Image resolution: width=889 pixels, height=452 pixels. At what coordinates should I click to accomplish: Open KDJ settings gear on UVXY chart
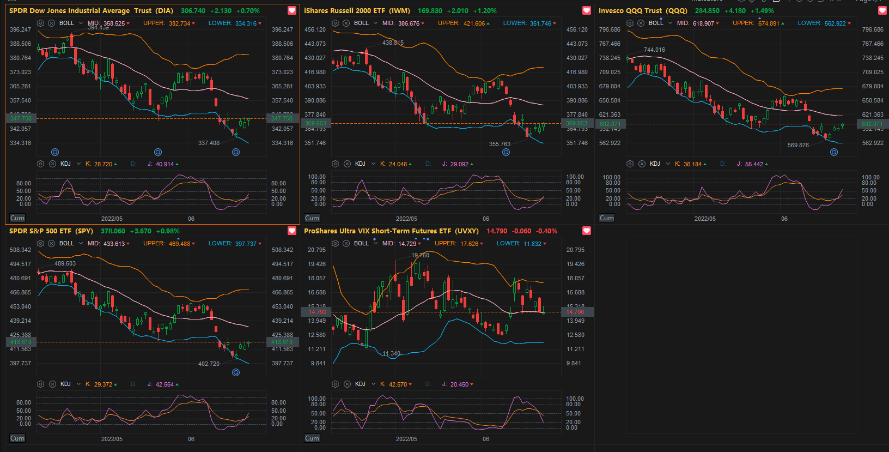coord(335,384)
